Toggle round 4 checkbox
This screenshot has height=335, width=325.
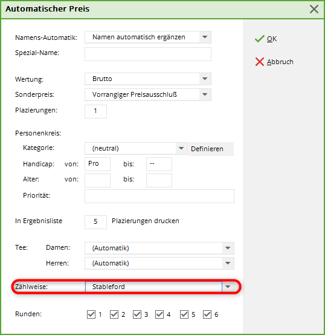[159, 314]
